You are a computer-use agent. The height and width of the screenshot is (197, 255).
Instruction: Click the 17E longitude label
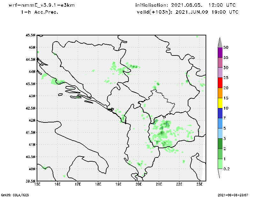(78, 184)
